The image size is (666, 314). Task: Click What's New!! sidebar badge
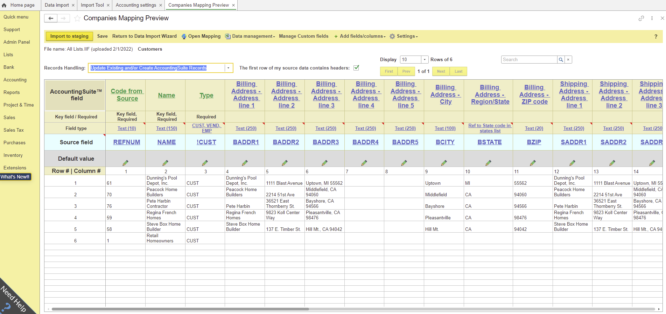15,177
